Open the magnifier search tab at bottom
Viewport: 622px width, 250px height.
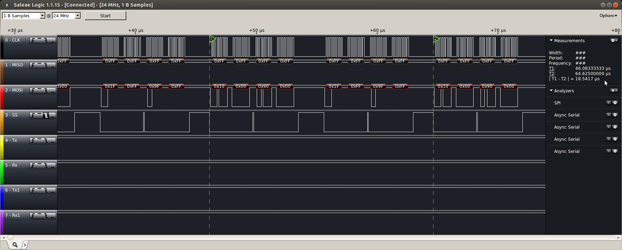click(15, 245)
